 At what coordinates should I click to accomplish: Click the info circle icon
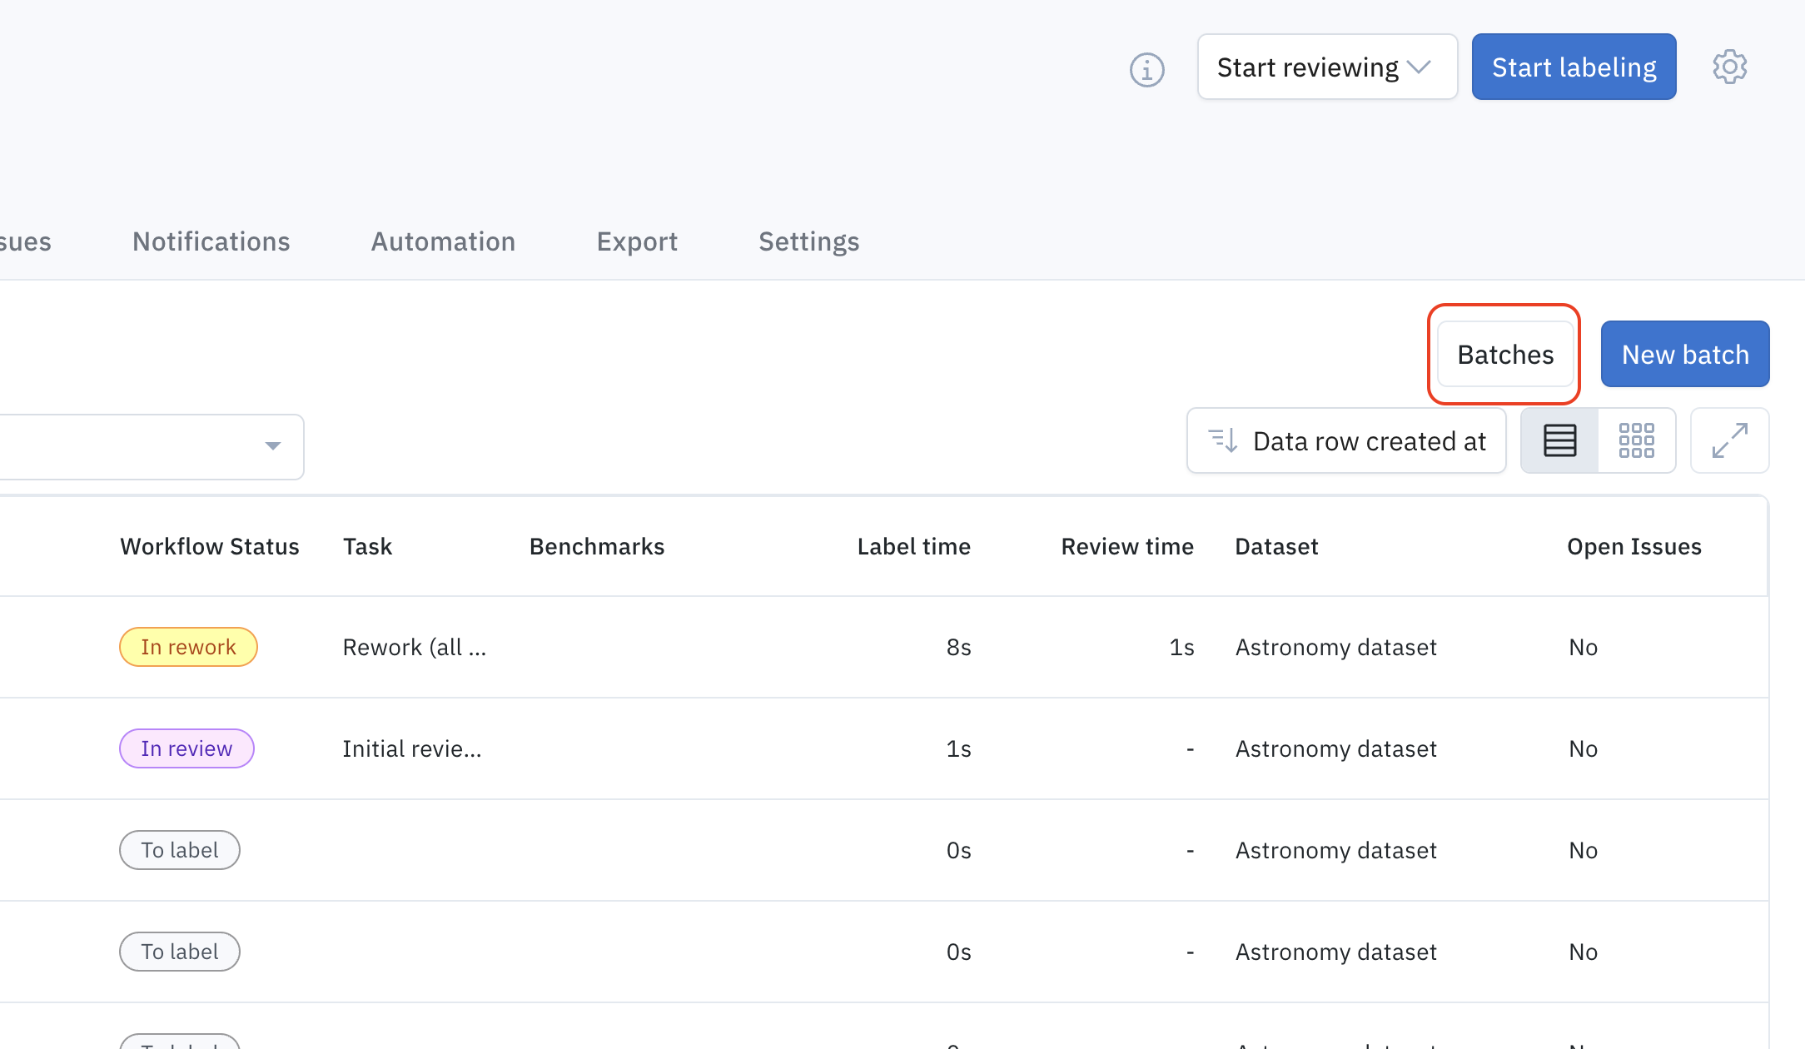pos(1146,69)
